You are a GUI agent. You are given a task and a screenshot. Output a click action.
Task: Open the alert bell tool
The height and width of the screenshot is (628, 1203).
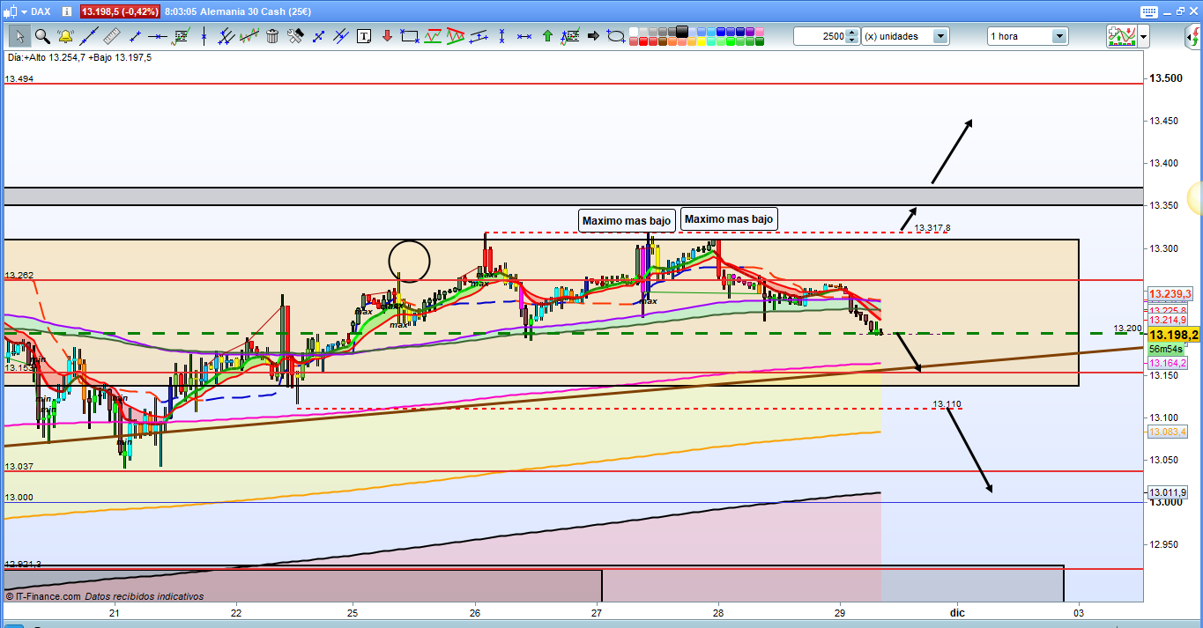point(65,36)
